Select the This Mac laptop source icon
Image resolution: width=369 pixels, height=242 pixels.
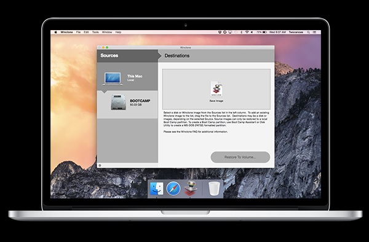(113, 79)
